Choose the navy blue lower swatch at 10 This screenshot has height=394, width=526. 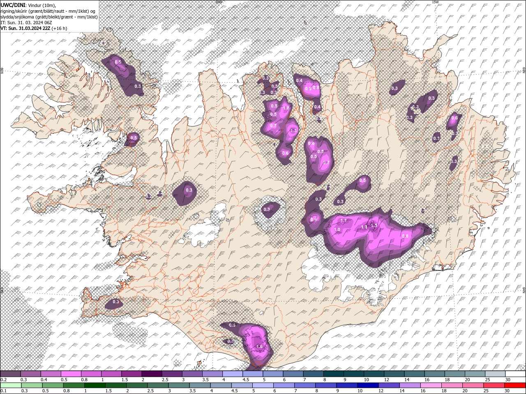point(368,385)
